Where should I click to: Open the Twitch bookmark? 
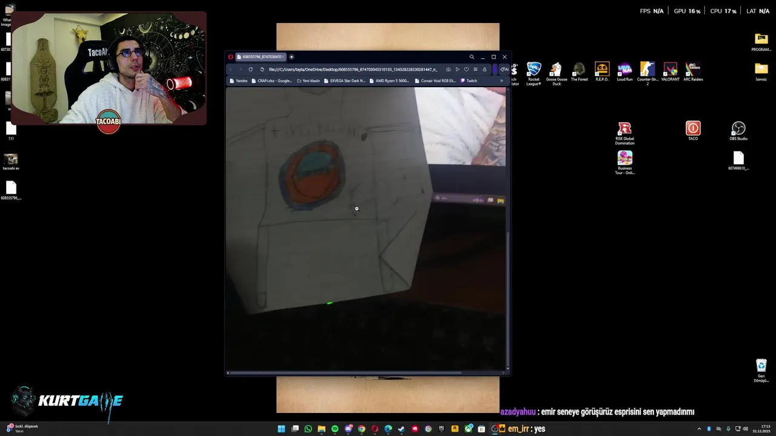tap(469, 81)
